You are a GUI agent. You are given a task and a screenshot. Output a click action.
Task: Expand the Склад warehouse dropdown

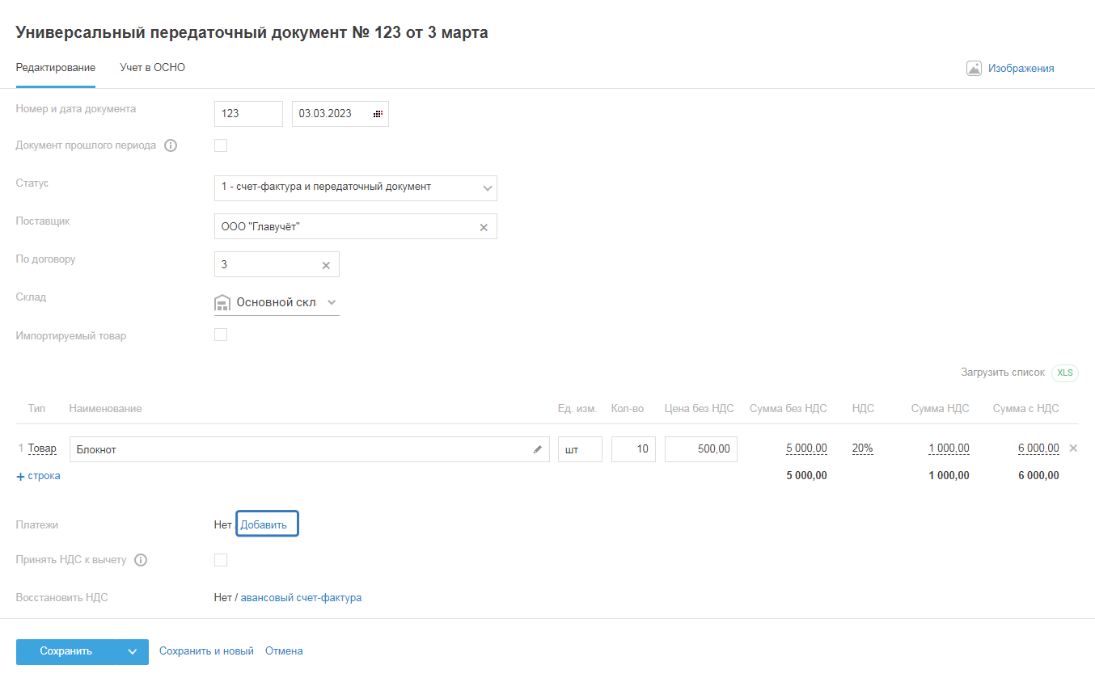pos(331,302)
